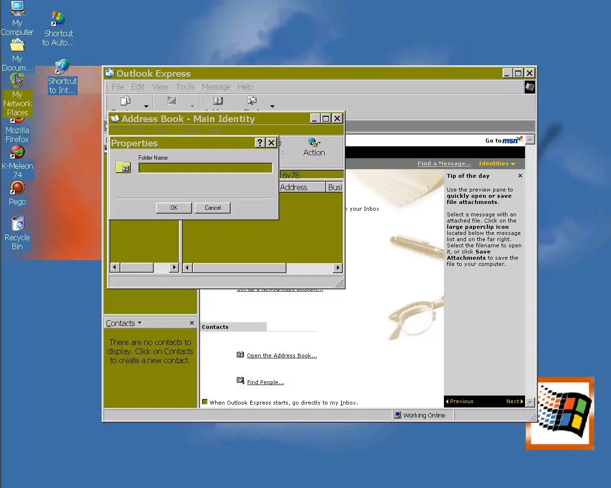Viewport: 611px width, 488px height.
Task: Click right arrow of Address Book contact list scrollbar
Action: 338,268
